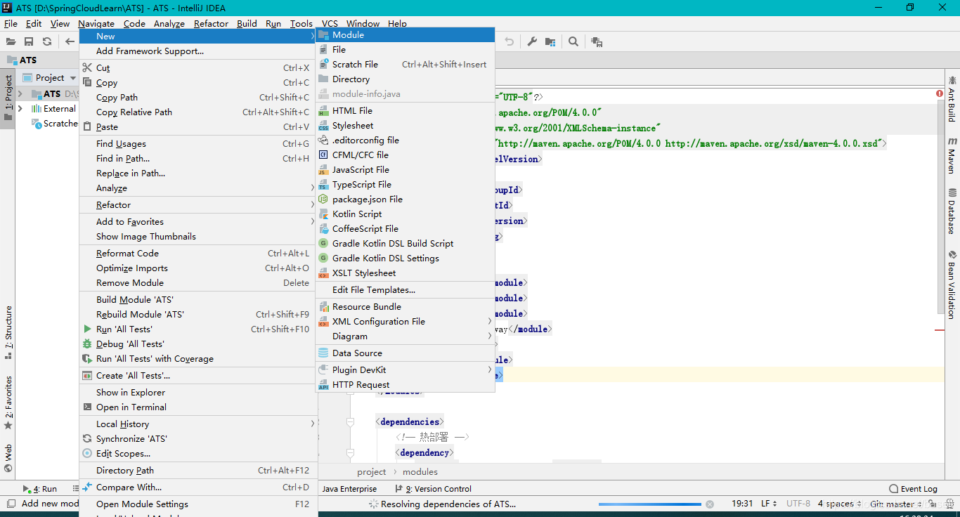Expand the Analyze submenu

[x=198, y=188]
